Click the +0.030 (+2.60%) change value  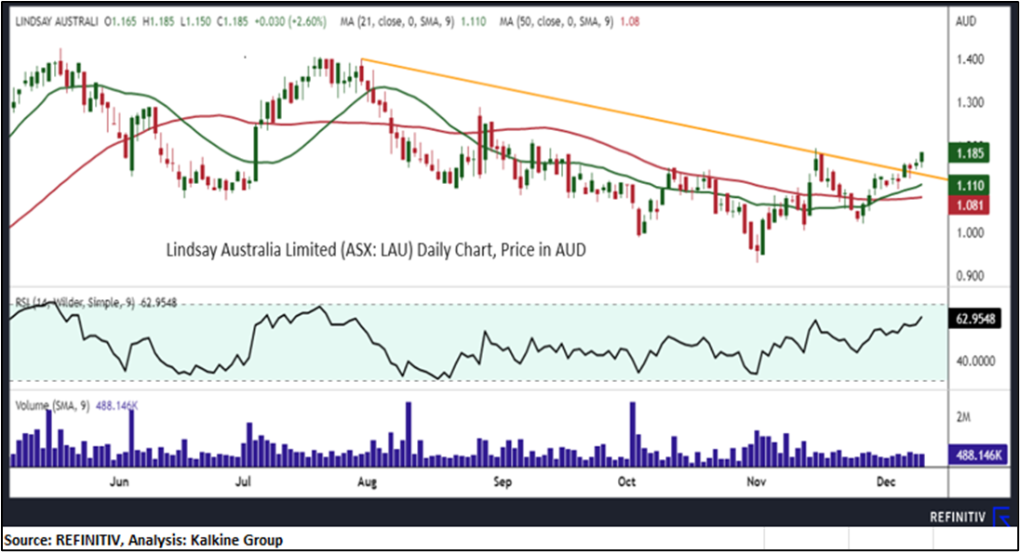[x=289, y=21]
